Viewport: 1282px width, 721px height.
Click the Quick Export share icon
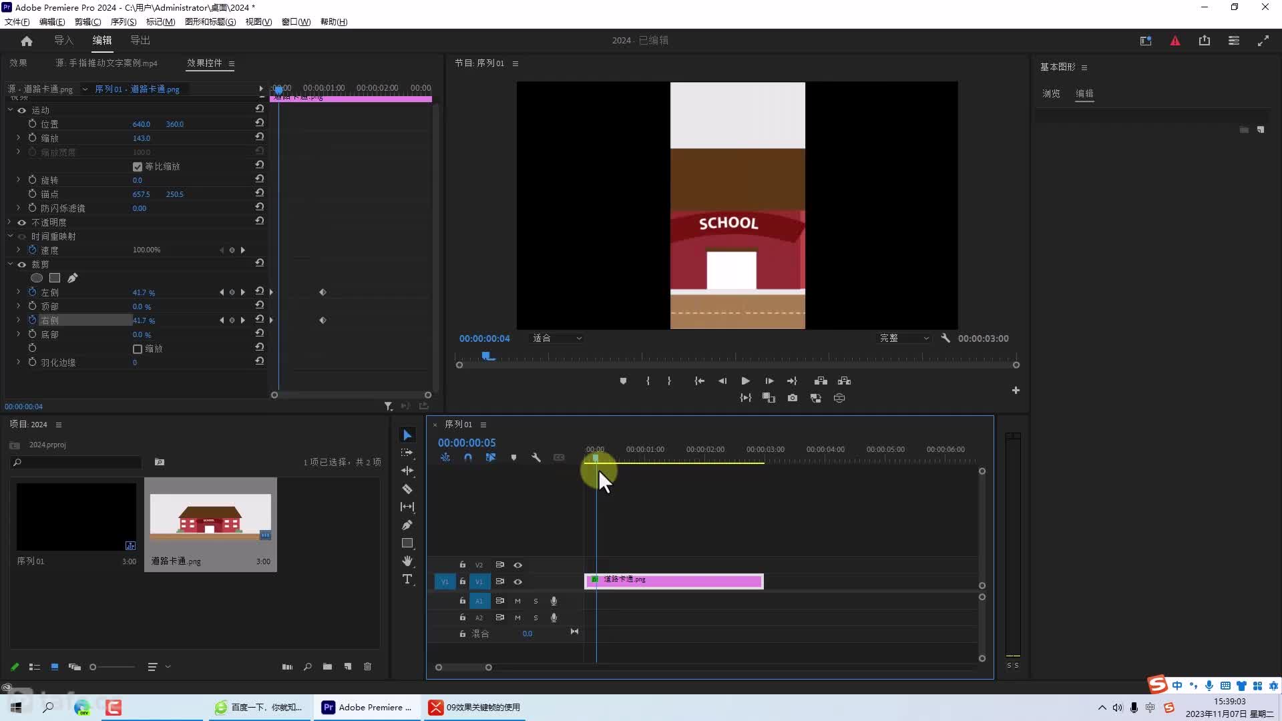[x=1204, y=41]
